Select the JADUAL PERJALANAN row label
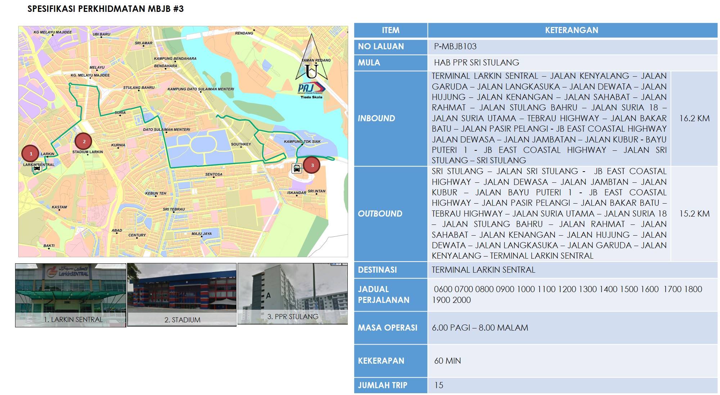The width and height of the screenshot is (720, 395). coord(383,295)
